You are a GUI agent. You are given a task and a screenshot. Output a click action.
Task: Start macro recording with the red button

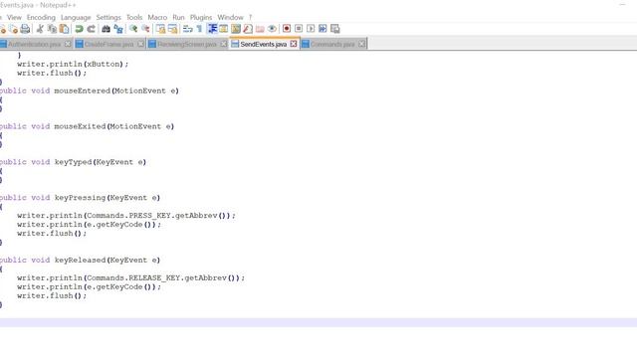coord(287,29)
